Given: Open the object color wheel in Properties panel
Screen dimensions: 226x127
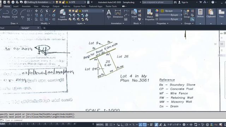Looking at the screenshot, I should coord(157,11).
